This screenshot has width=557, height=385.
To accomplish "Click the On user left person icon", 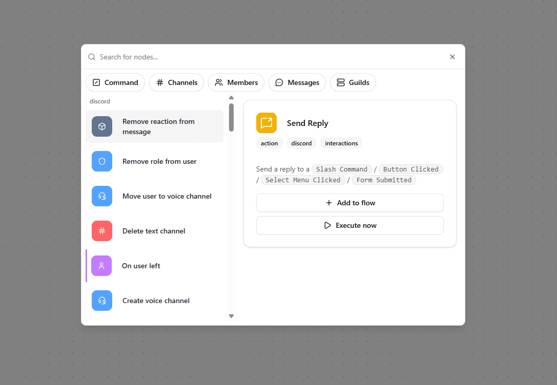I will point(101,266).
